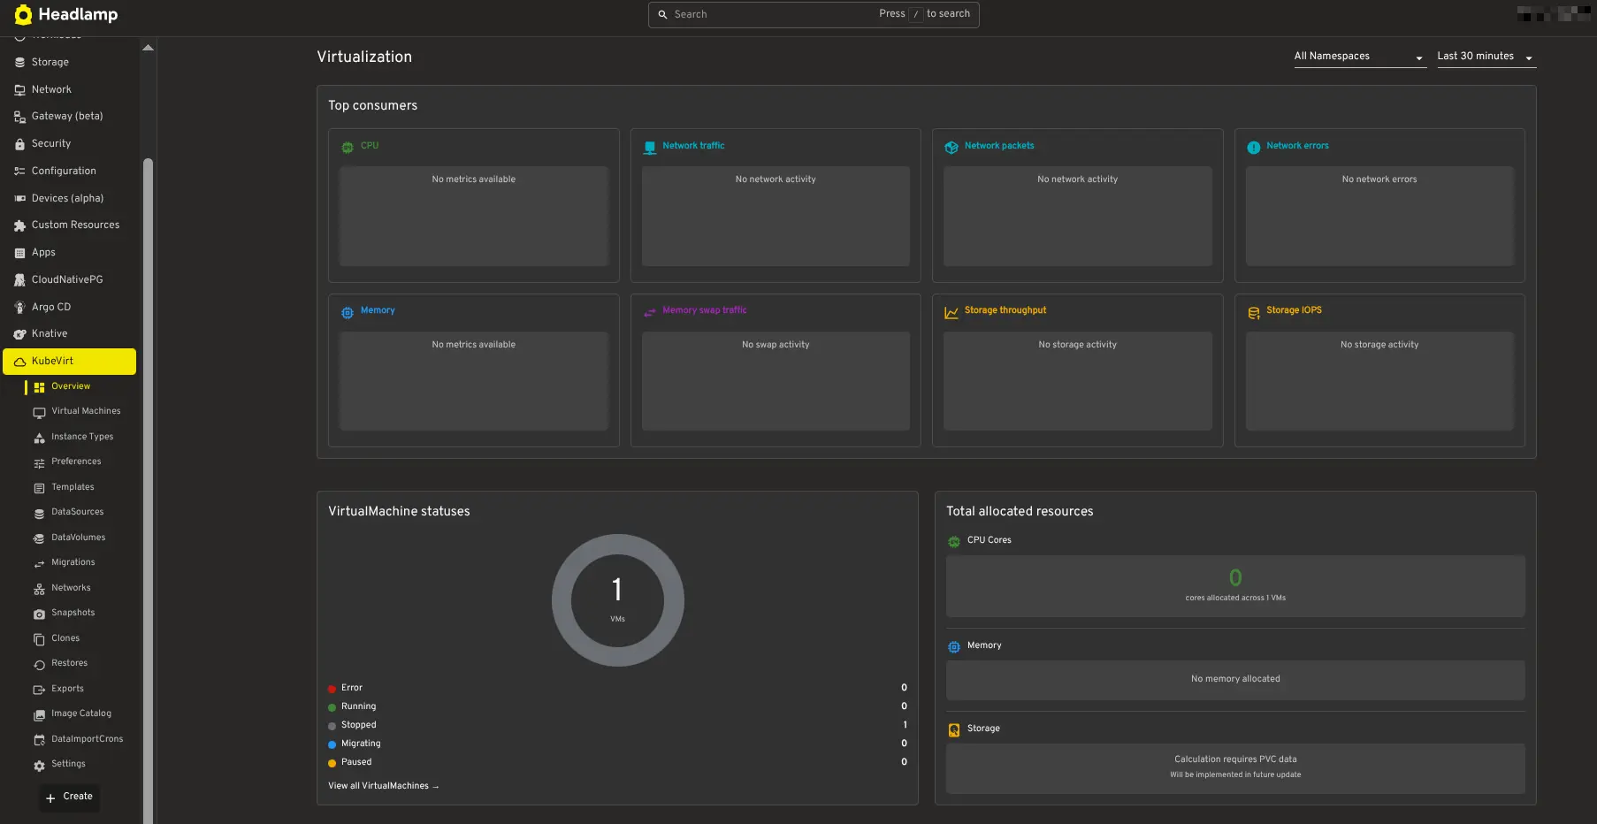Click the Network sidebar icon
1597x824 pixels.
click(19, 90)
